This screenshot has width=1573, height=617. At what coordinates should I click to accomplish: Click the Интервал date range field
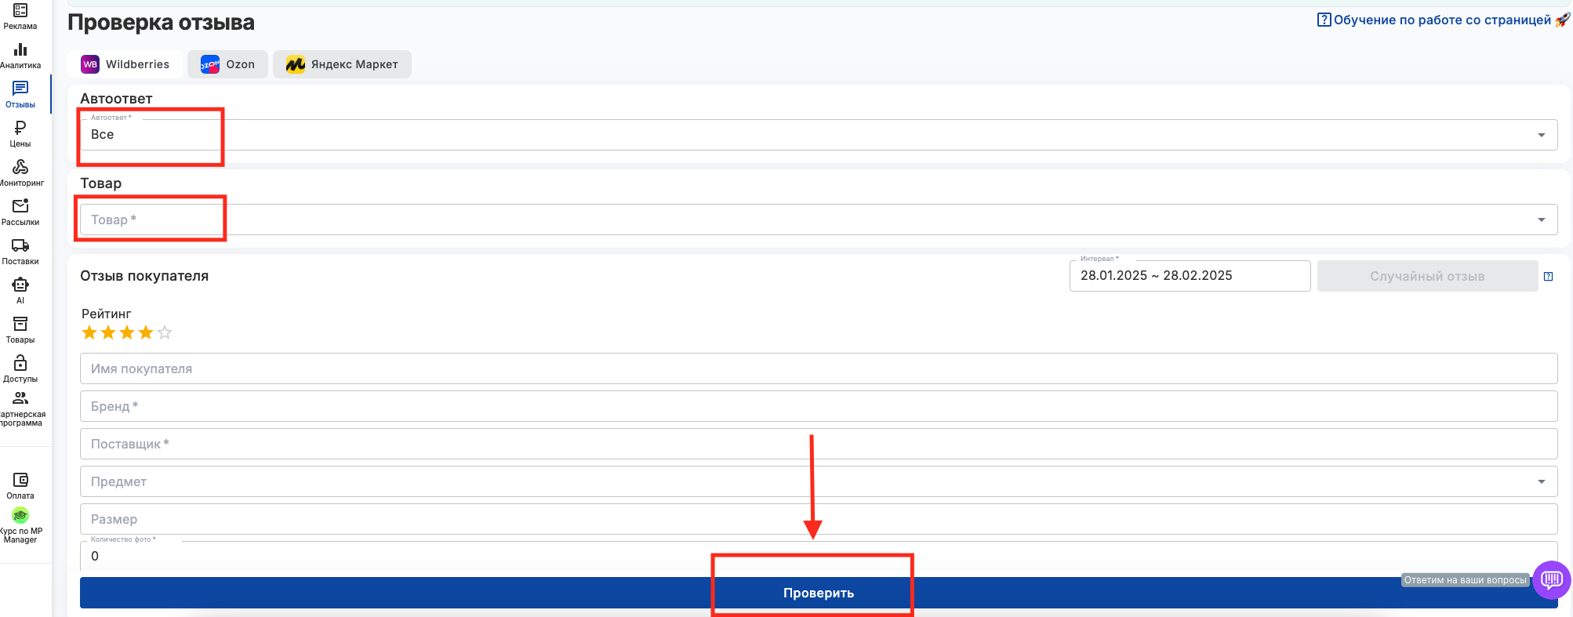1189,276
